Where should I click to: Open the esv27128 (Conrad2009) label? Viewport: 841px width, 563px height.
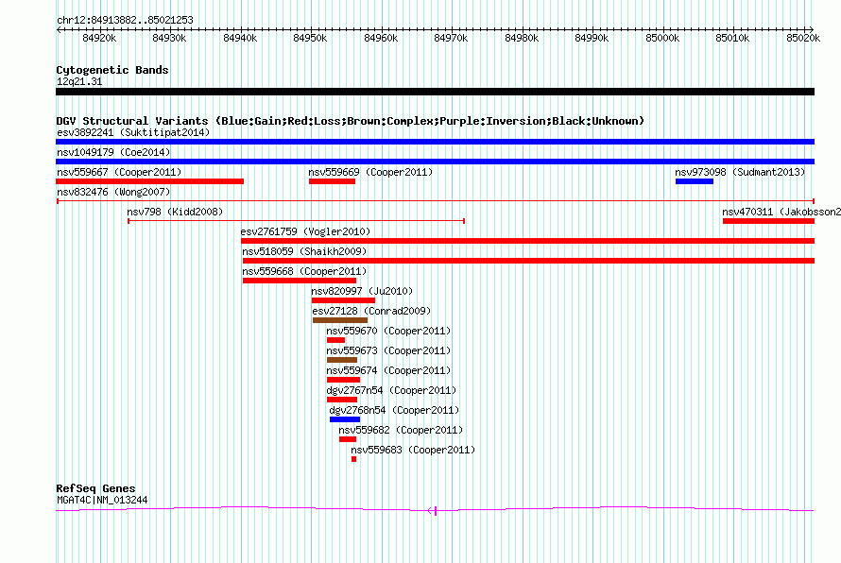click(x=371, y=311)
